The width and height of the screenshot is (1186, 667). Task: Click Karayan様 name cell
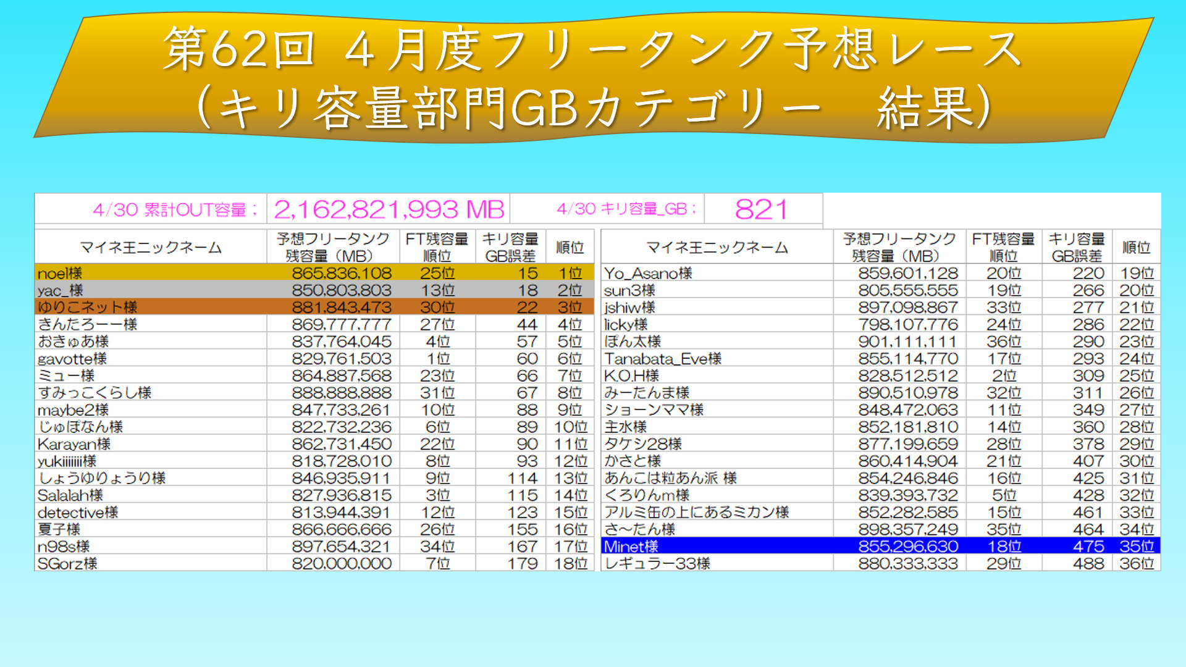(74, 443)
